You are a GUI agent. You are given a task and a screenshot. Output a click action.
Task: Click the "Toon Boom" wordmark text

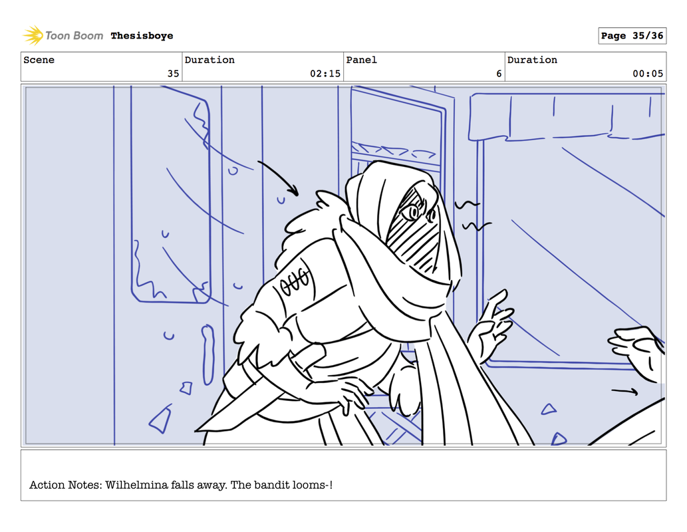74,36
